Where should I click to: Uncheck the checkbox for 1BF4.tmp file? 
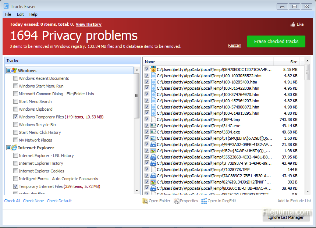[147, 120]
